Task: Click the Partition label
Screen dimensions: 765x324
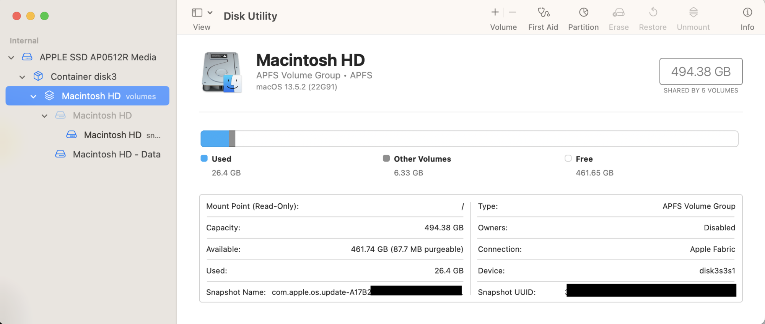Action: (x=583, y=27)
